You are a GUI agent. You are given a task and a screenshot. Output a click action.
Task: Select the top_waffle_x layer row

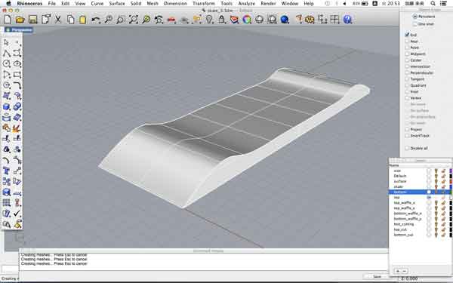420,203
